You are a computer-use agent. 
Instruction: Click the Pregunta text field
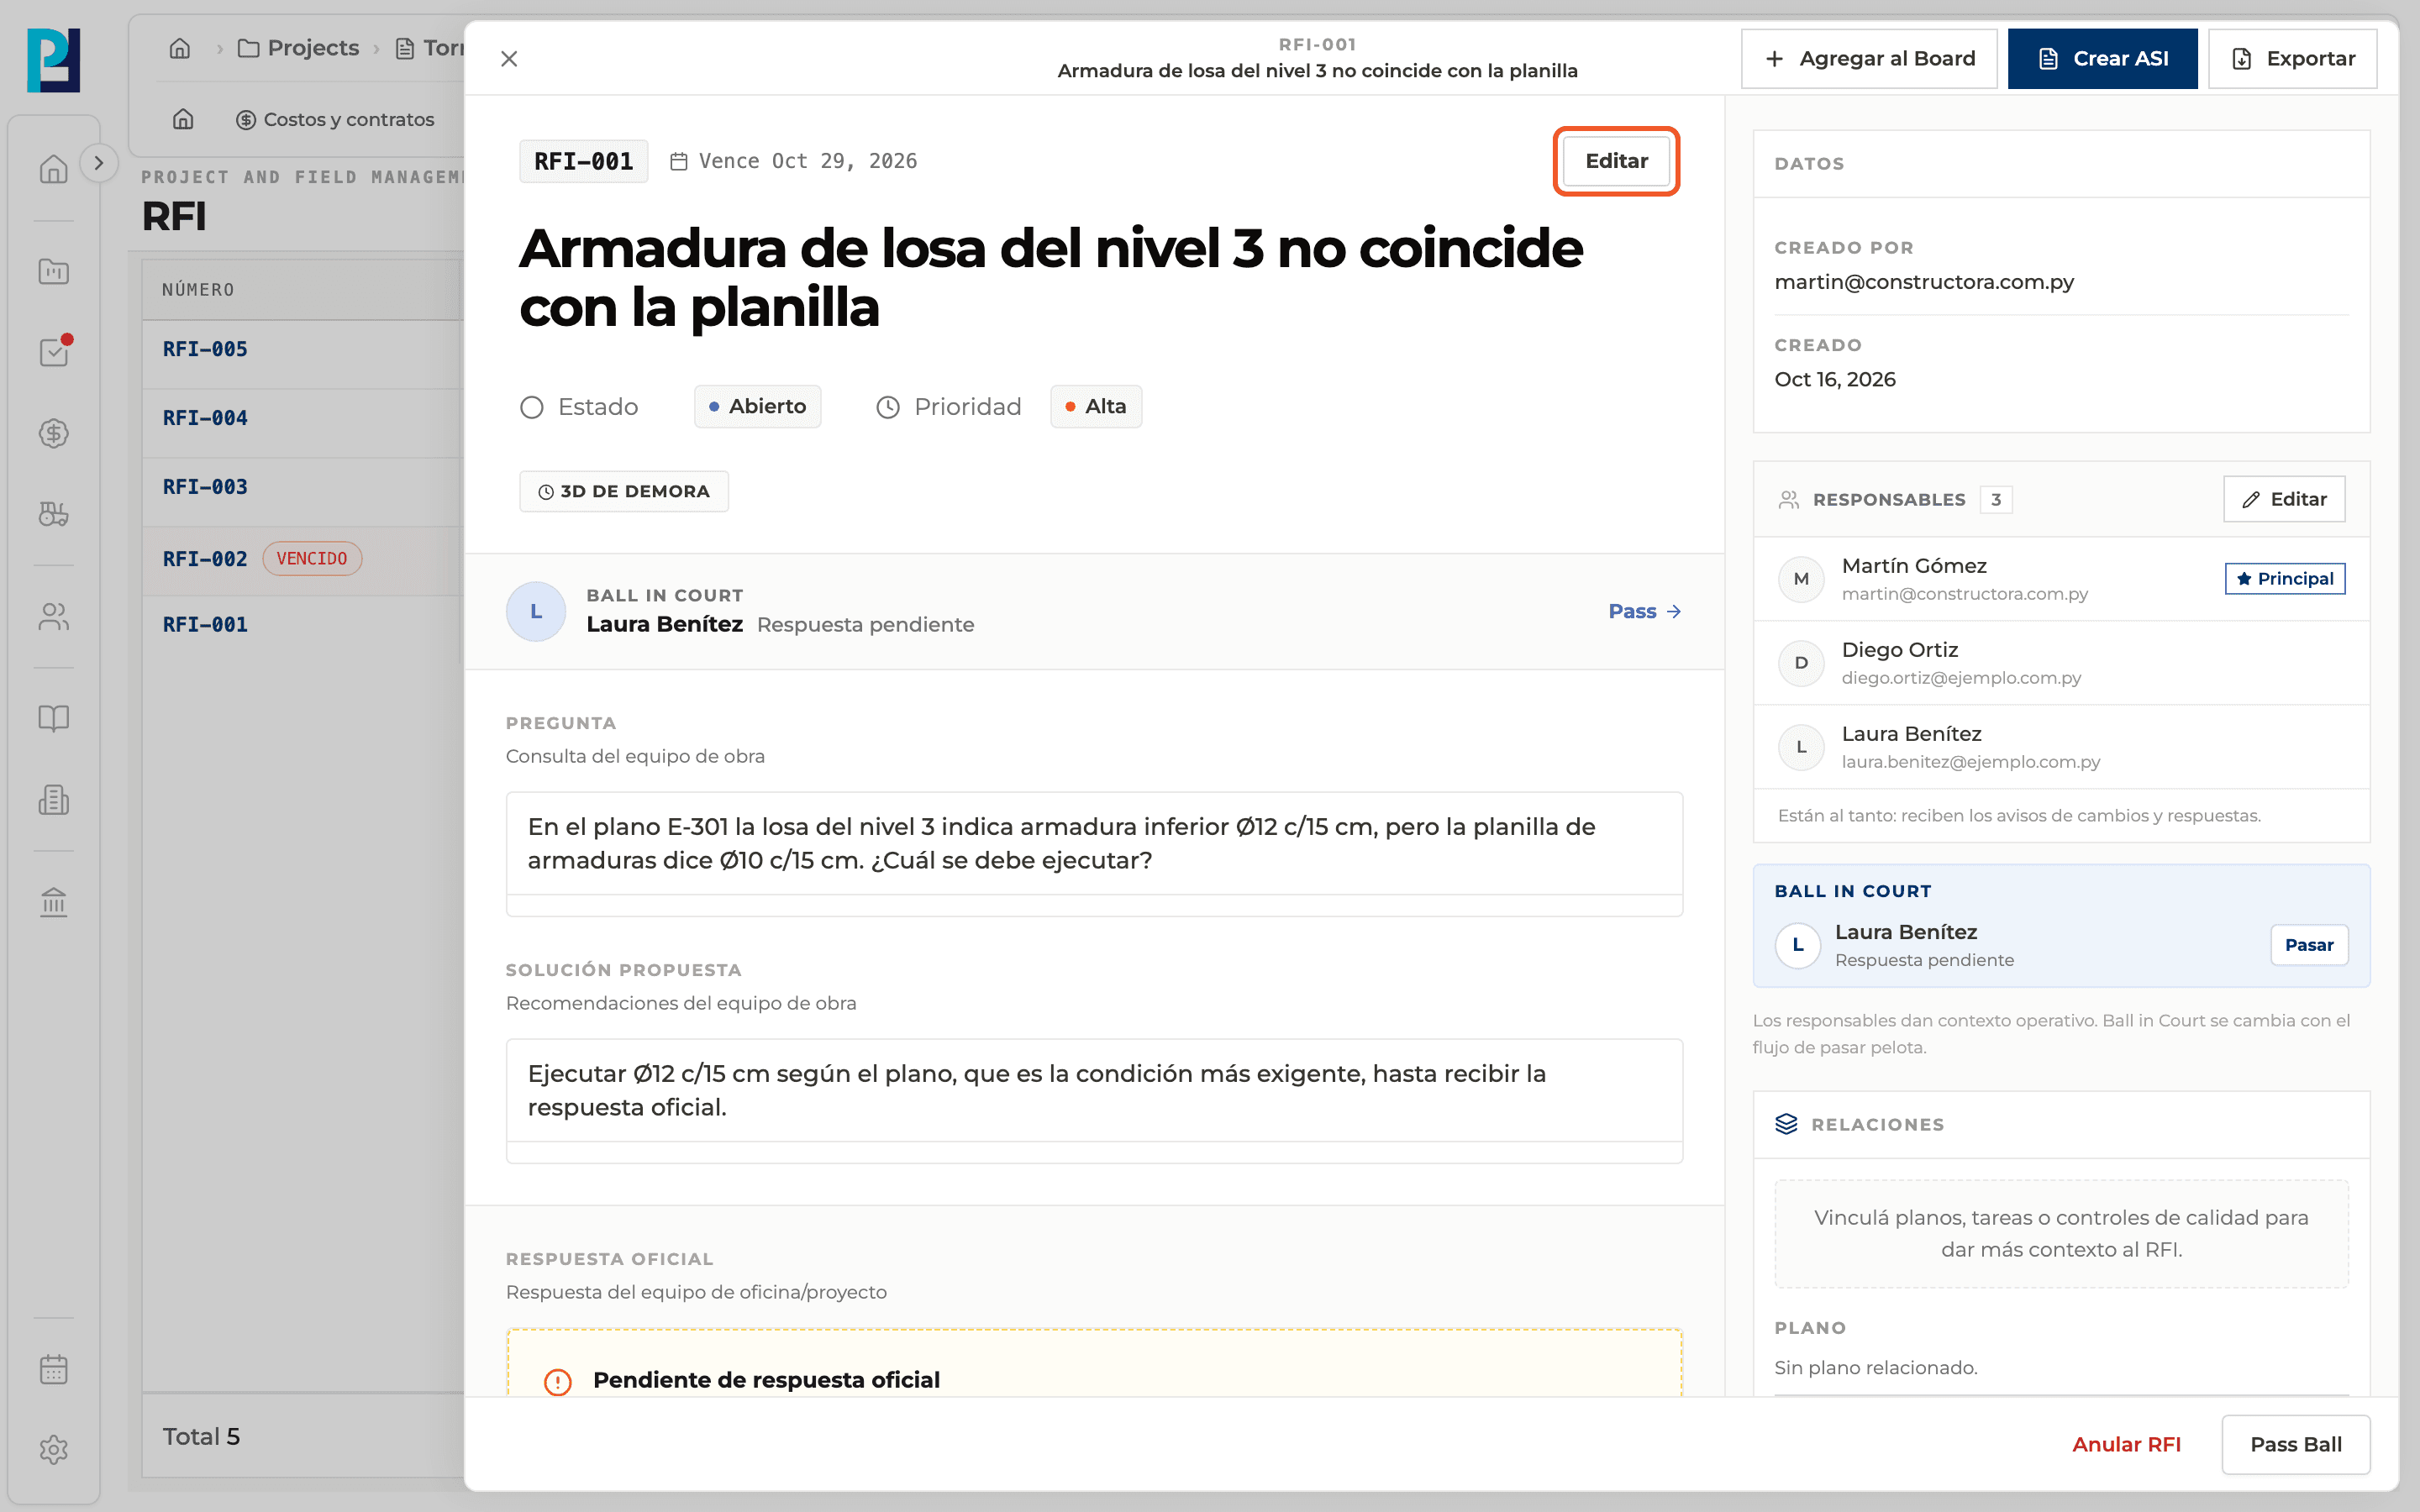(x=1094, y=854)
